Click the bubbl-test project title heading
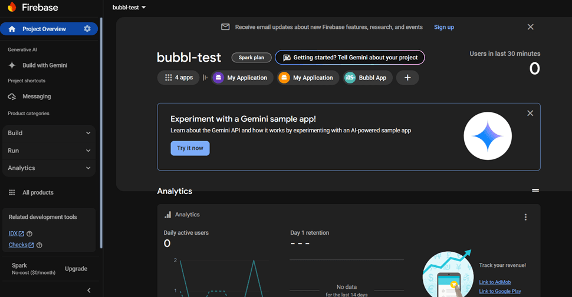This screenshot has width=572, height=297. tap(189, 58)
